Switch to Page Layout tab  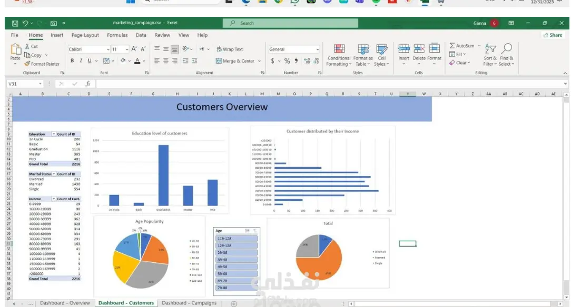click(85, 35)
